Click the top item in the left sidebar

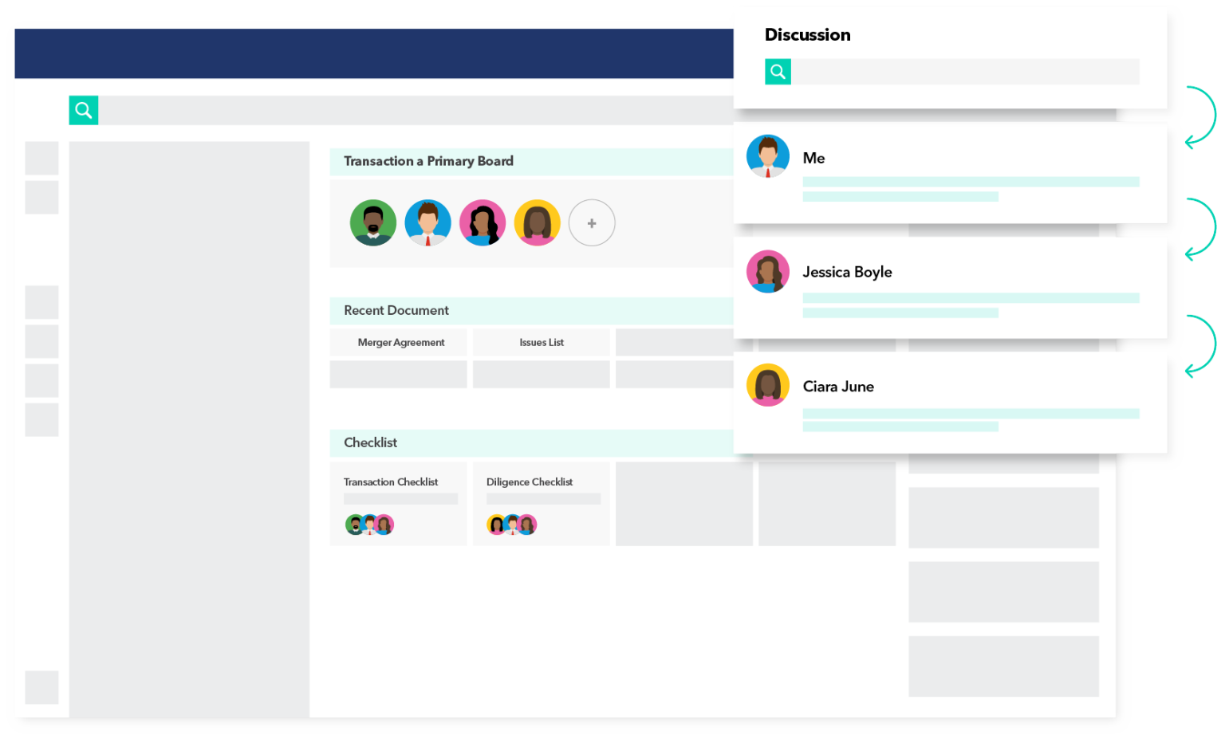point(41,158)
